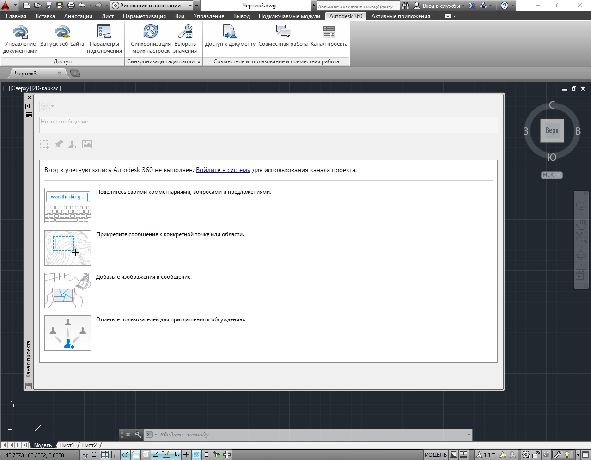591x460 pixels.
Task: Click the add-user icon below message box
Action: (73, 144)
